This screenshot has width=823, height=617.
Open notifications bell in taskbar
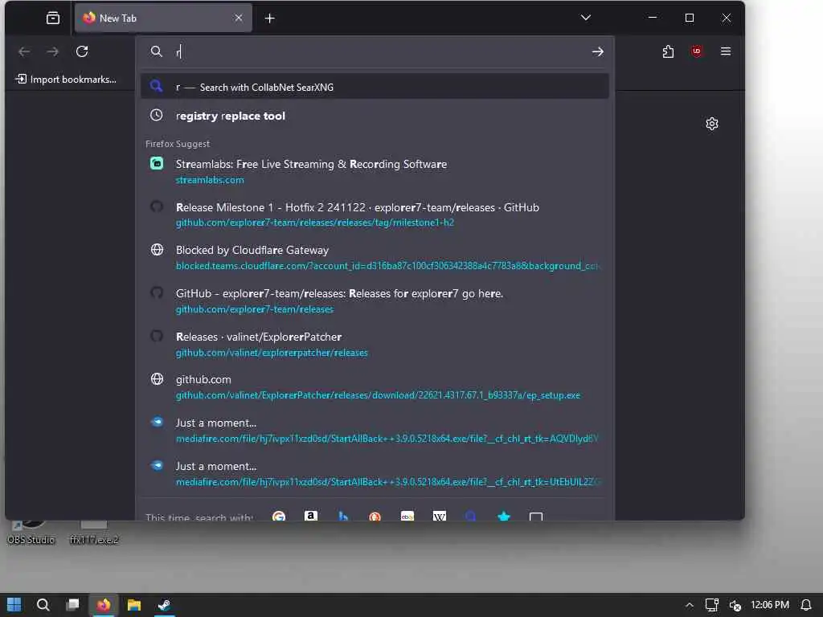click(805, 605)
